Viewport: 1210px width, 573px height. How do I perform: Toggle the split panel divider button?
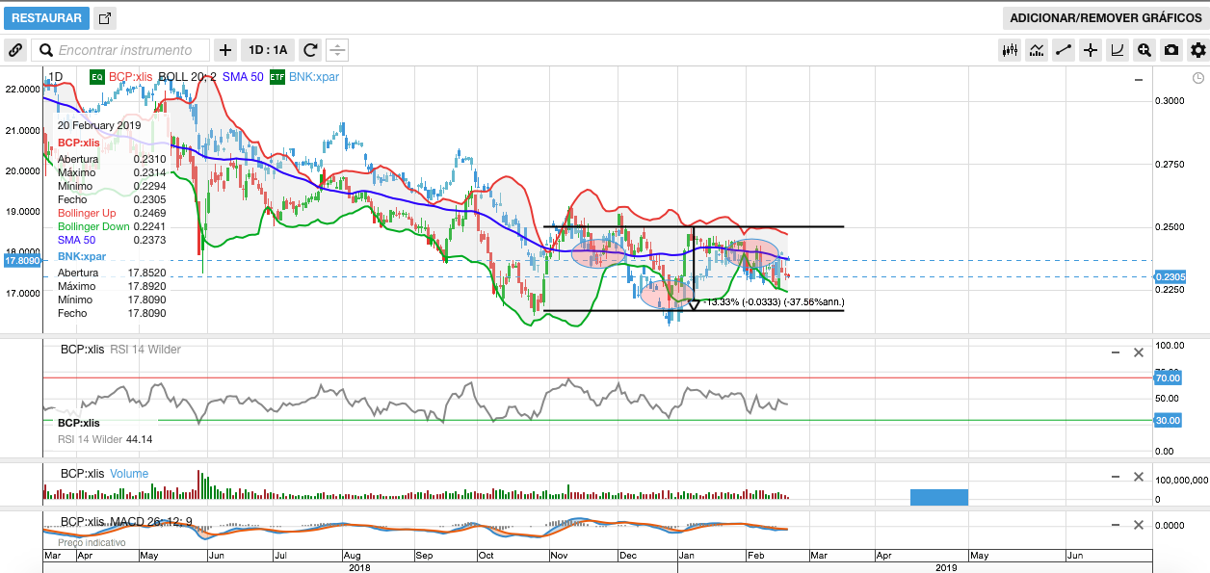(x=337, y=50)
